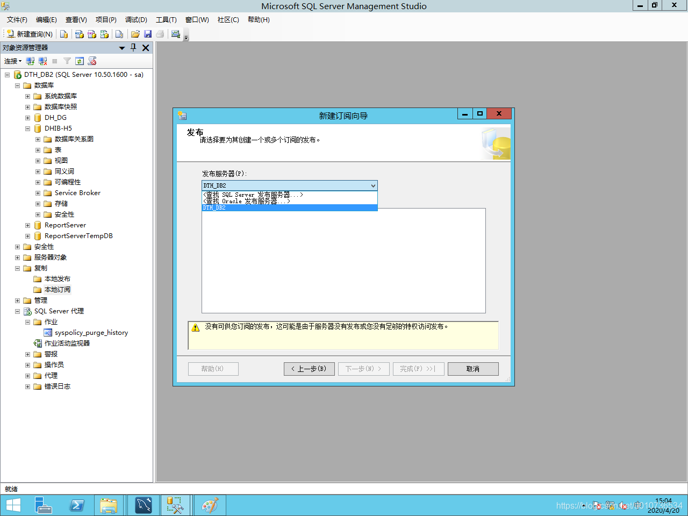Screen dimensions: 688x516
Task: Open File Explorer from the taskbar
Action: point(109,505)
